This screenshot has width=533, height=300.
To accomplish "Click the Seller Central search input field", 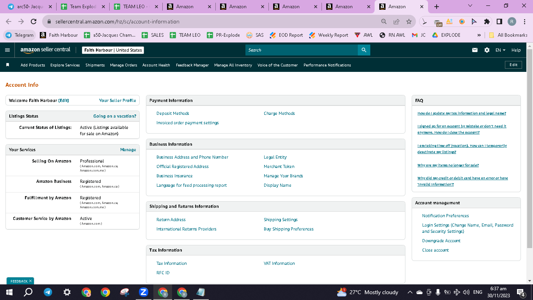I will click(x=302, y=50).
